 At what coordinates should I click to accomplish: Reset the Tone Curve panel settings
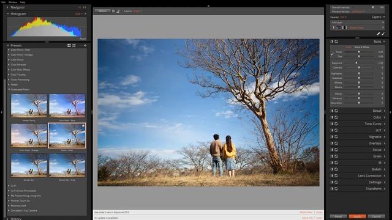336,123
